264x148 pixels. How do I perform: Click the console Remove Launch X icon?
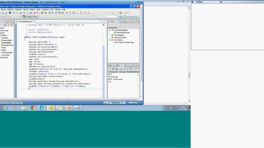113,69
